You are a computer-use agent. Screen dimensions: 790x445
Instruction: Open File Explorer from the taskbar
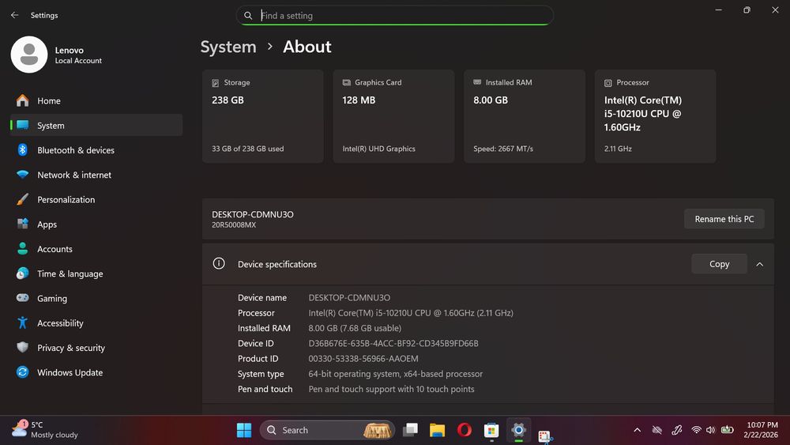coord(437,430)
